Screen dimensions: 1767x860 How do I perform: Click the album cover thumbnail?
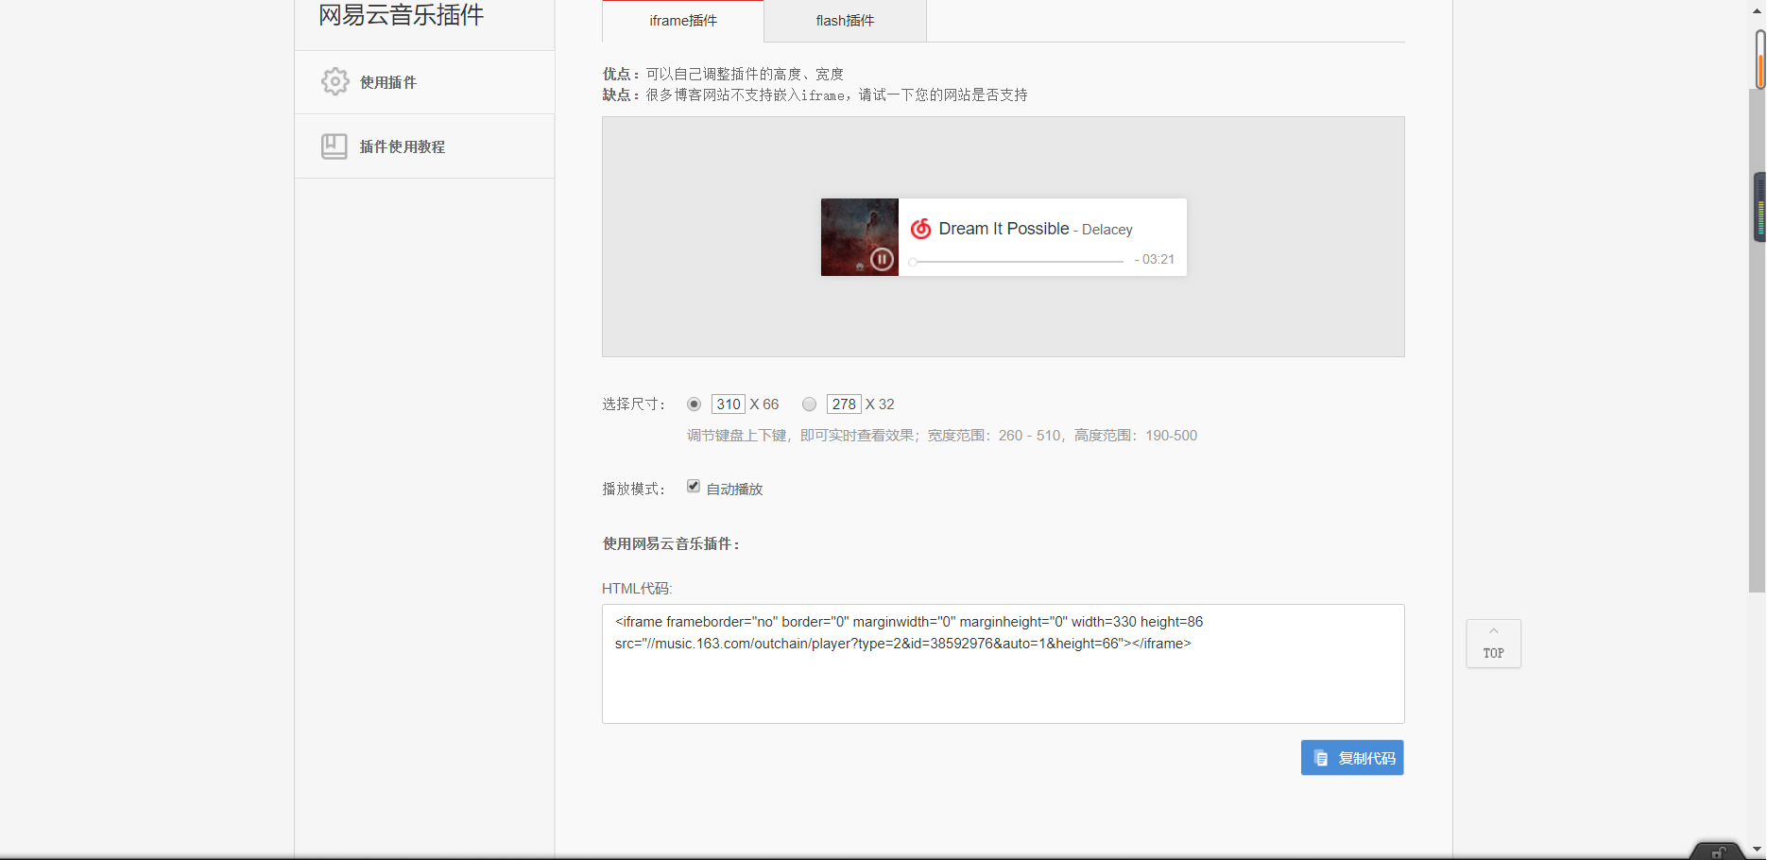click(x=860, y=237)
